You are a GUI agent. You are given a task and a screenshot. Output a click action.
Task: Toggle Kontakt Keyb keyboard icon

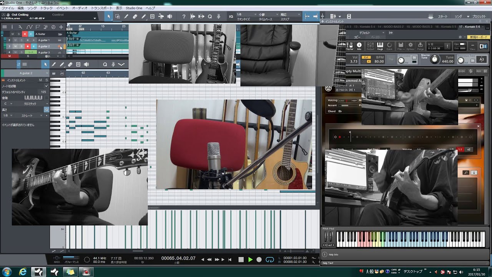point(380,46)
